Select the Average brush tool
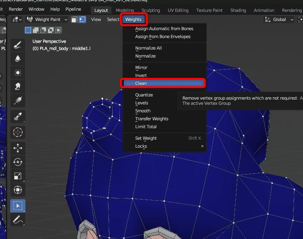The image size is (303, 239). coord(18,73)
